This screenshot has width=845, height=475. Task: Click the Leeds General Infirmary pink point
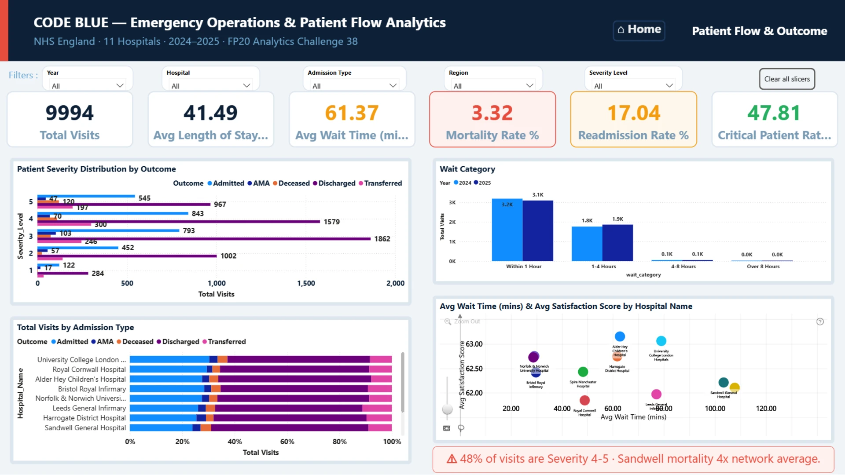pos(656,394)
